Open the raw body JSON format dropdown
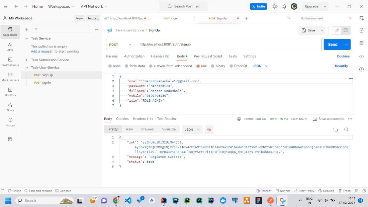368x207 pixels. [260, 66]
